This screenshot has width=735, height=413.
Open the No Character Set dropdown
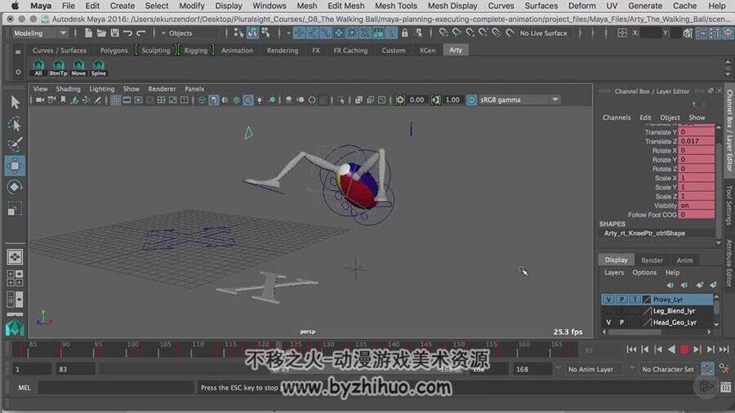click(667, 370)
